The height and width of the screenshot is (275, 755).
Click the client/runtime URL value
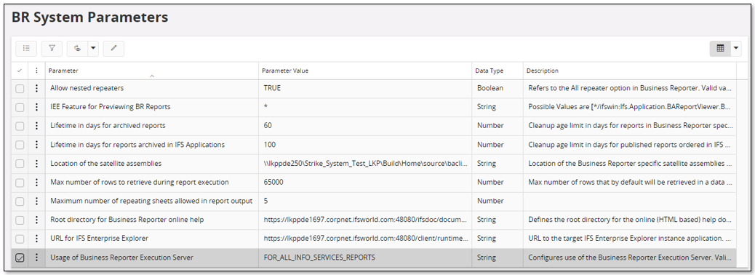point(365,239)
